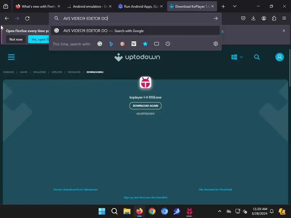
Task: Search history with the clock icon
Action: [x=168, y=44]
